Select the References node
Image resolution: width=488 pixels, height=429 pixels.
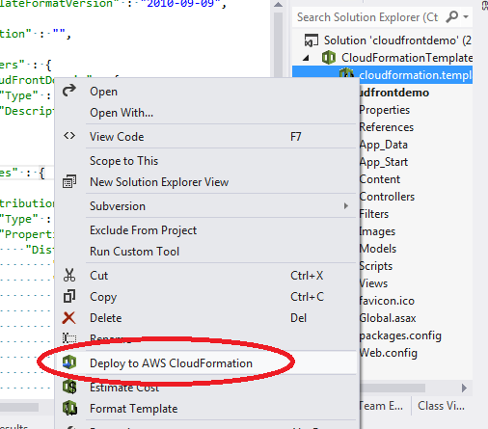coord(387,127)
